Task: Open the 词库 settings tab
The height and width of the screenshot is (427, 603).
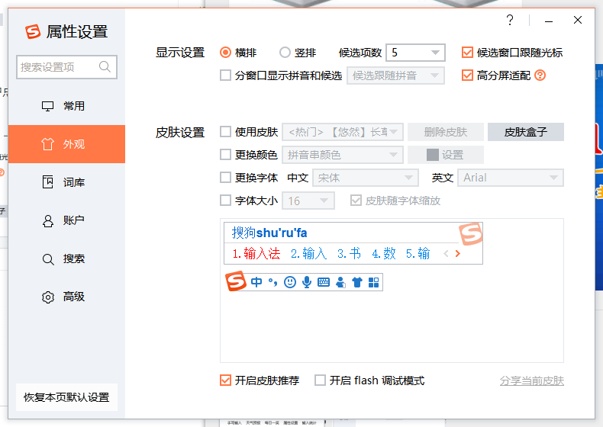Action: point(66,182)
